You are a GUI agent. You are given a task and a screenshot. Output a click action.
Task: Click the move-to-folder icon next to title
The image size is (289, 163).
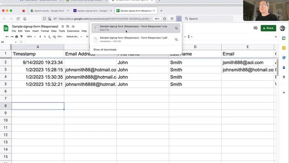[x=68, y=26]
